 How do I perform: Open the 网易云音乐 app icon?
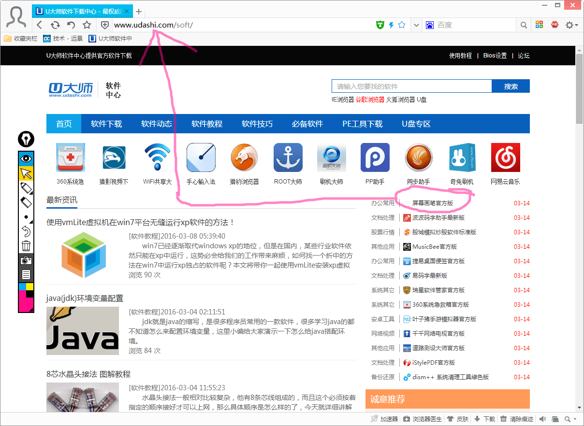tap(506, 157)
